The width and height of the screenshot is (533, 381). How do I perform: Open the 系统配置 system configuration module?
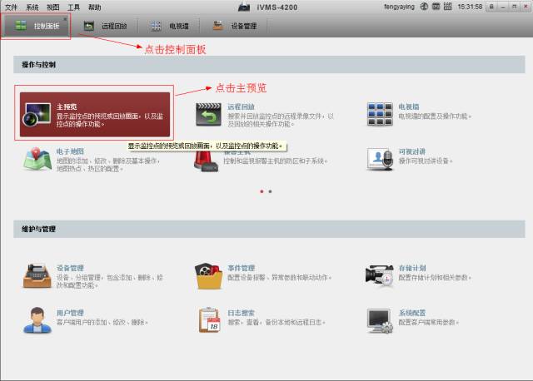380,319
